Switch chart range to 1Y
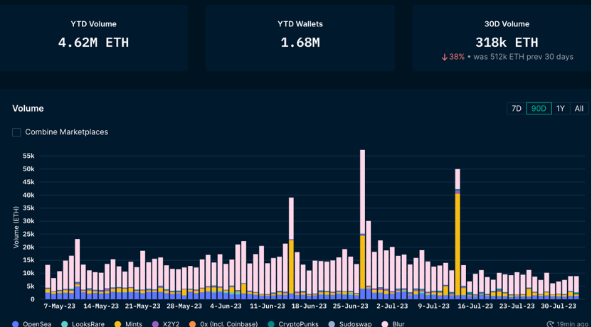The image size is (592, 327). (x=561, y=109)
